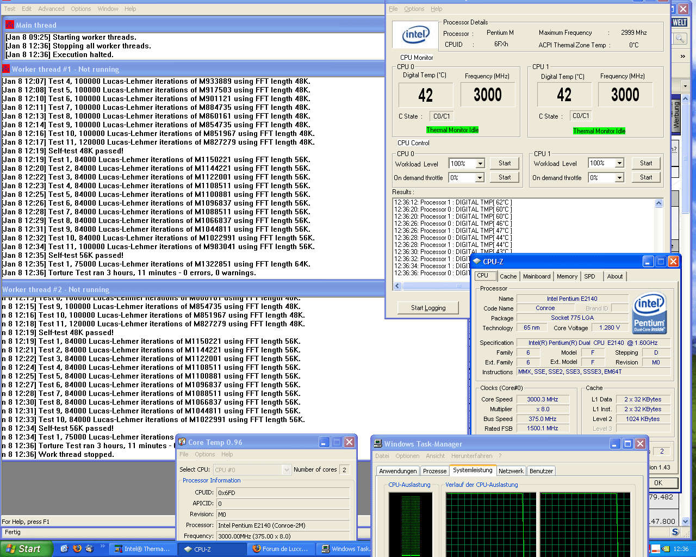Viewport: 696px width, 557px height.
Task: Start CPU 1 on demand throttle
Action: pos(646,177)
